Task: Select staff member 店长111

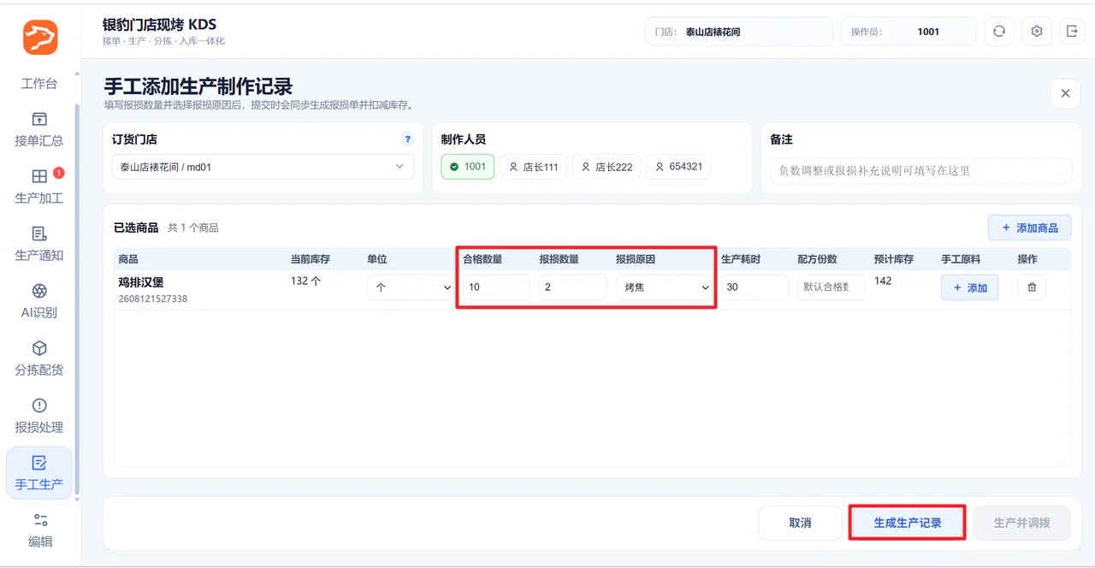Action: click(x=535, y=167)
